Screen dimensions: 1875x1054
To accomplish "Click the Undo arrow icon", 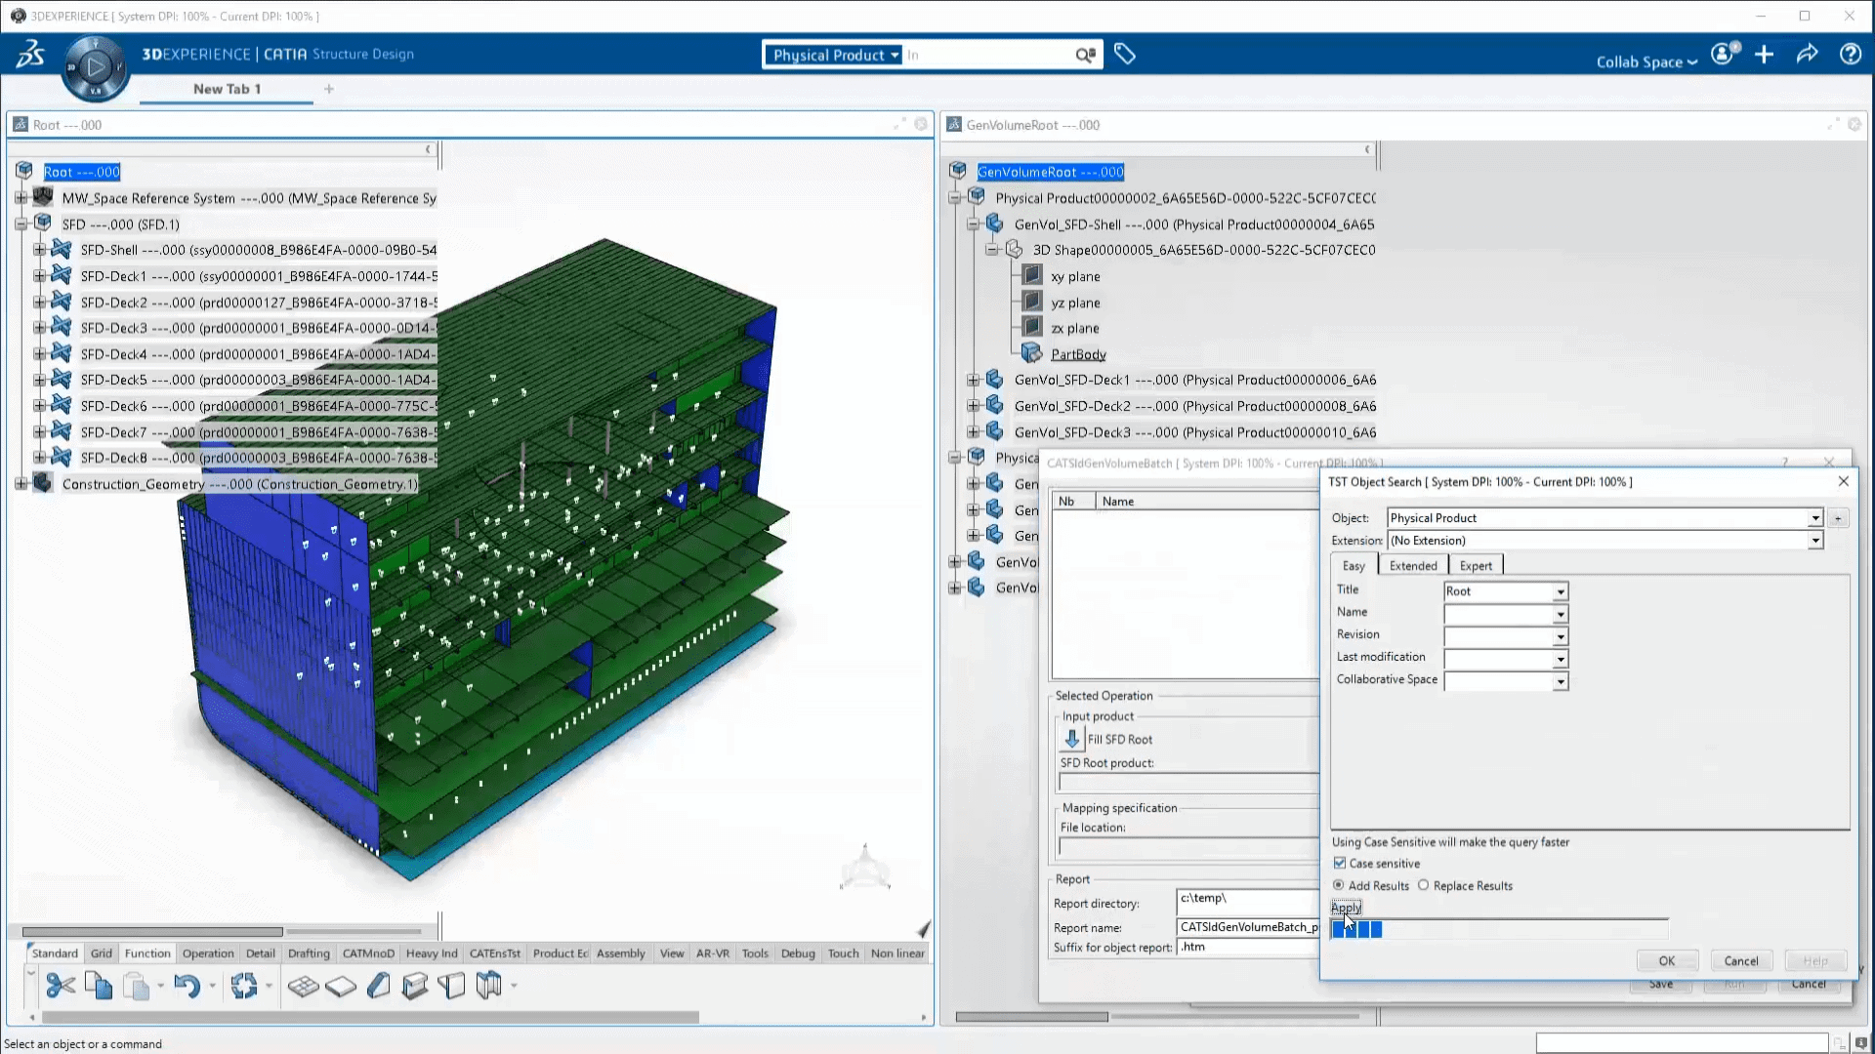I will [x=187, y=987].
